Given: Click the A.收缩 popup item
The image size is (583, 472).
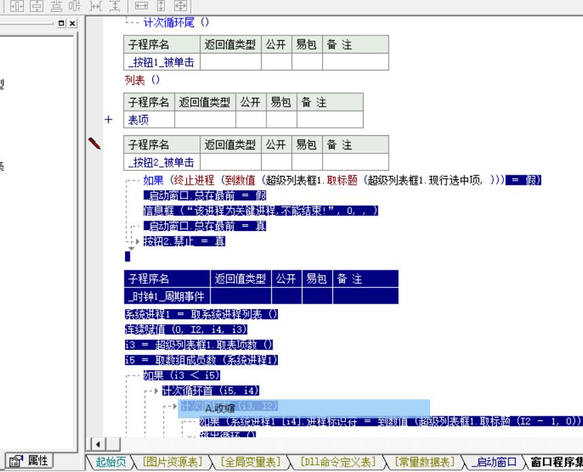Looking at the screenshot, I should coord(219,409).
